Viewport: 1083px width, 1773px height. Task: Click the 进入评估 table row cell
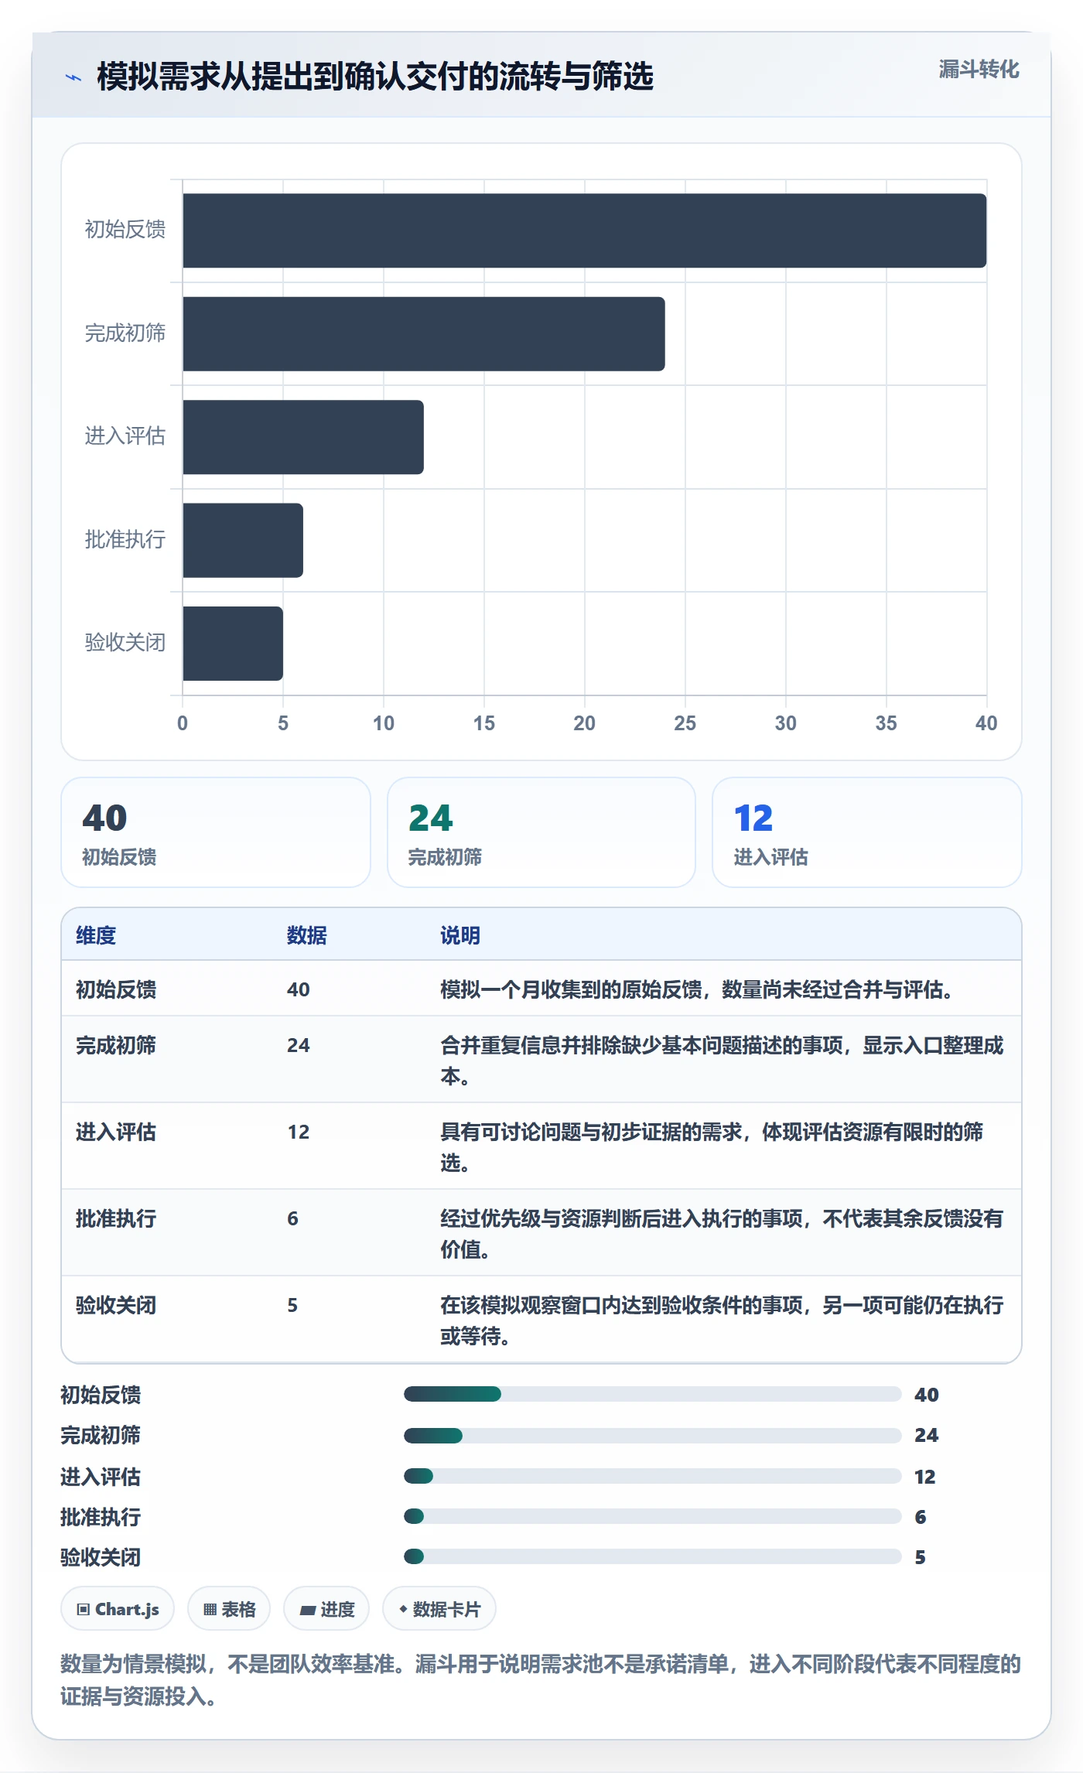click(x=116, y=1132)
